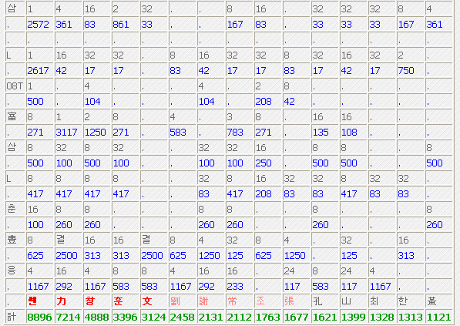Click 1250 in the 張 column
460x326 pixels.
[x=295, y=256]
